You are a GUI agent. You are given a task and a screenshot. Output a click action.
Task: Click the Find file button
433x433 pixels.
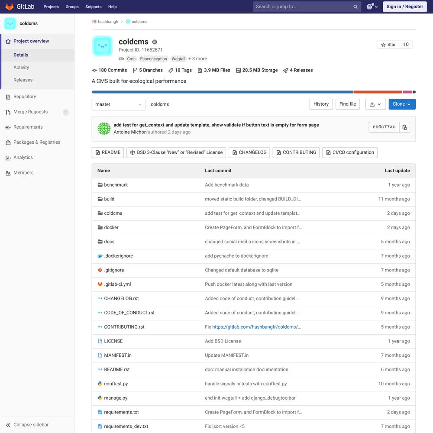click(347, 104)
